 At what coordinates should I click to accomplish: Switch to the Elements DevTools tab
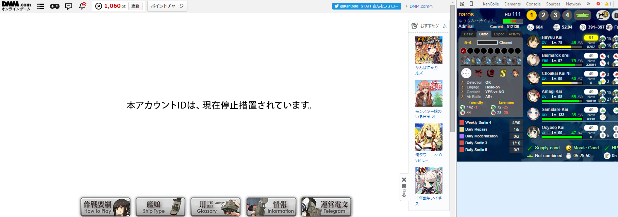(x=513, y=4)
